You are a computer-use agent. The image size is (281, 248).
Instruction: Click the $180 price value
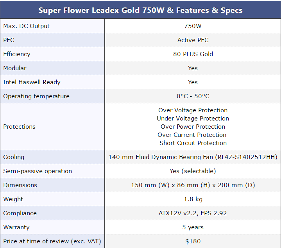tap(193, 241)
